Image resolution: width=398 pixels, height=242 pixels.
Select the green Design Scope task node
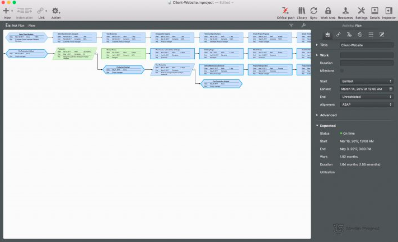click(x=124, y=54)
